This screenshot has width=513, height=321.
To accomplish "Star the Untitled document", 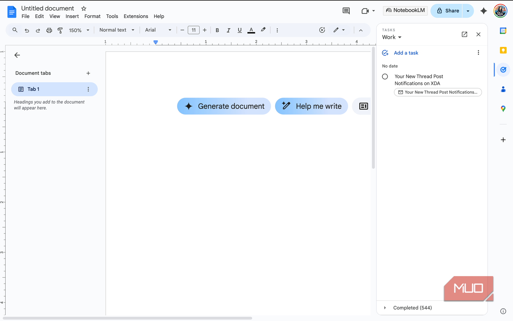I will [84, 9].
